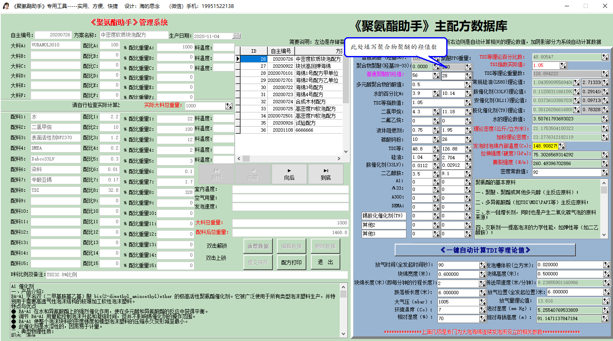The image size is (613, 341).
Task: Click the 退出 button
Action: pyautogui.click(x=325, y=262)
